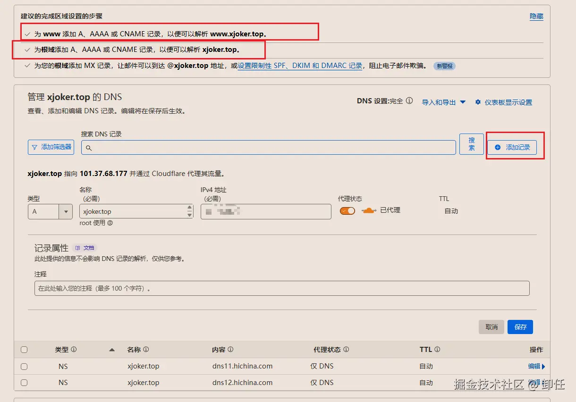Click the gear icon for 仪表板显示设置
The width and height of the screenshot is (576, 402).
[x=478, y=102]
